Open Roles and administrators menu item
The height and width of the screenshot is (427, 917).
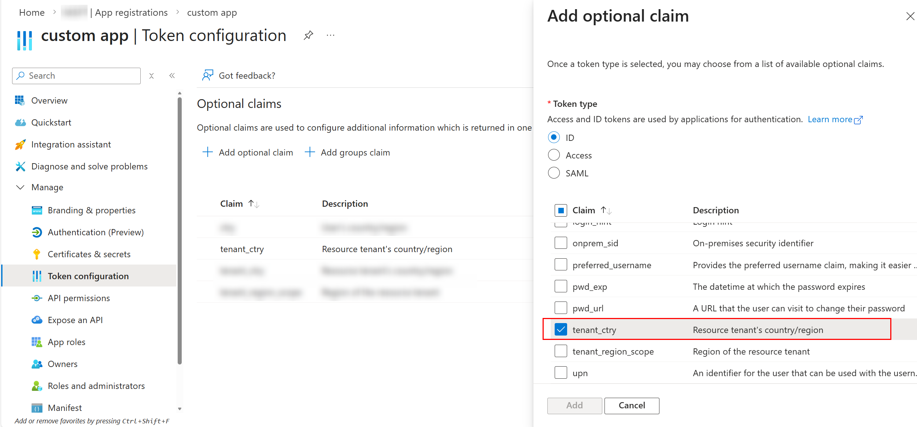[96, 386]
